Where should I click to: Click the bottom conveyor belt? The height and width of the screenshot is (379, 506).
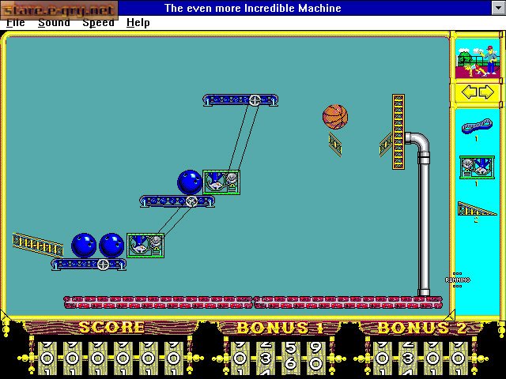89,265
